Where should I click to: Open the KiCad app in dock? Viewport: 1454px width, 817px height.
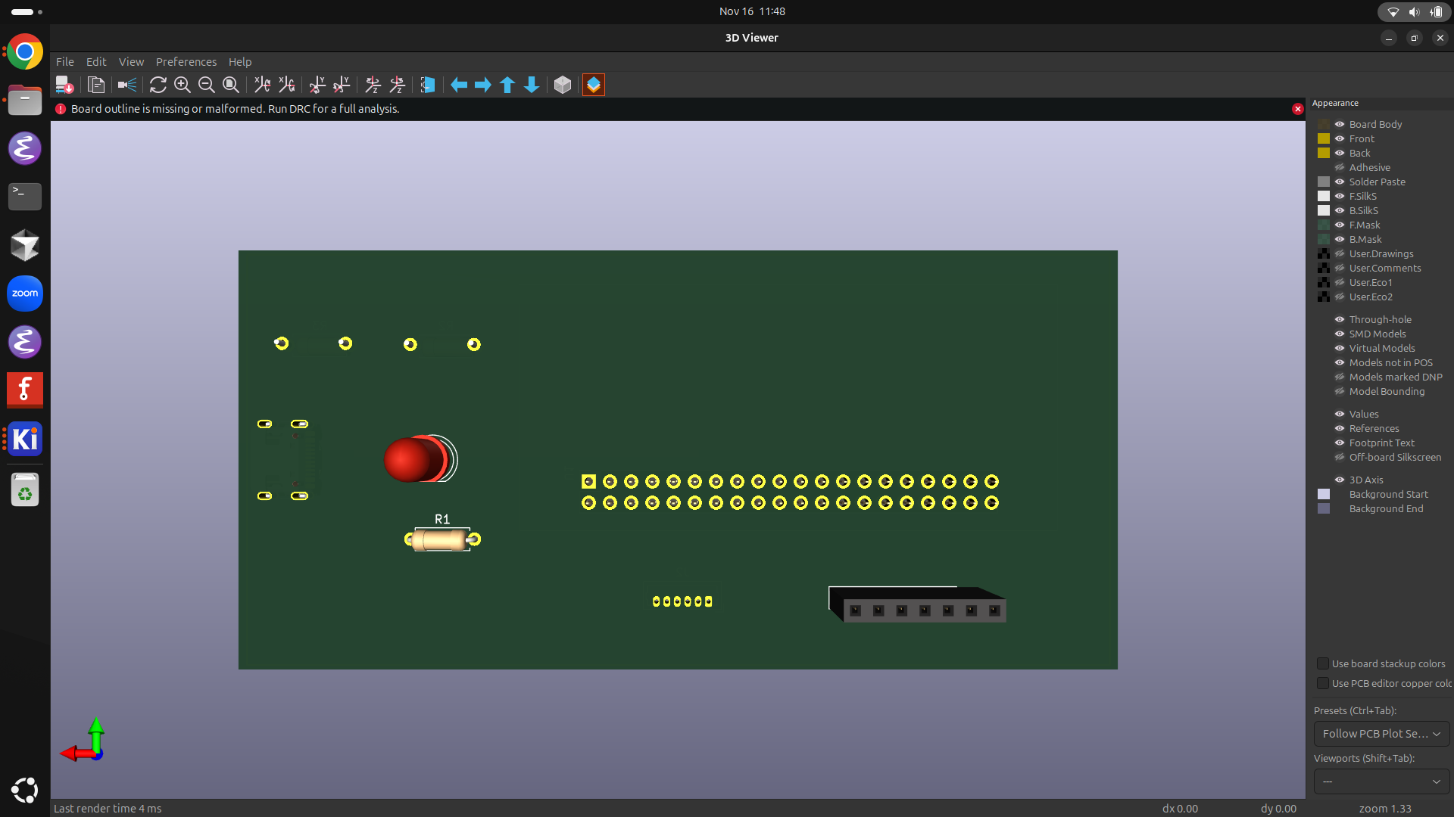[x=25, y=439]
